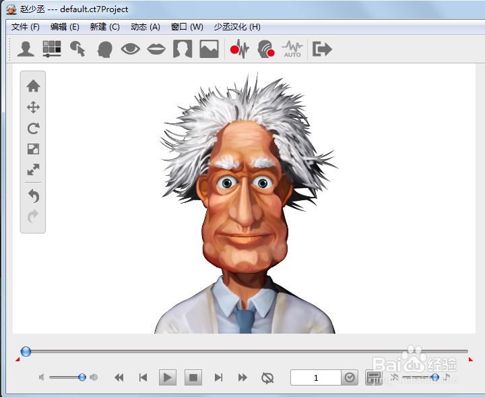The width and height of the screenshot is (485, 397).
Task: Click the character person silhouette icon
Action: coord(26,49)
